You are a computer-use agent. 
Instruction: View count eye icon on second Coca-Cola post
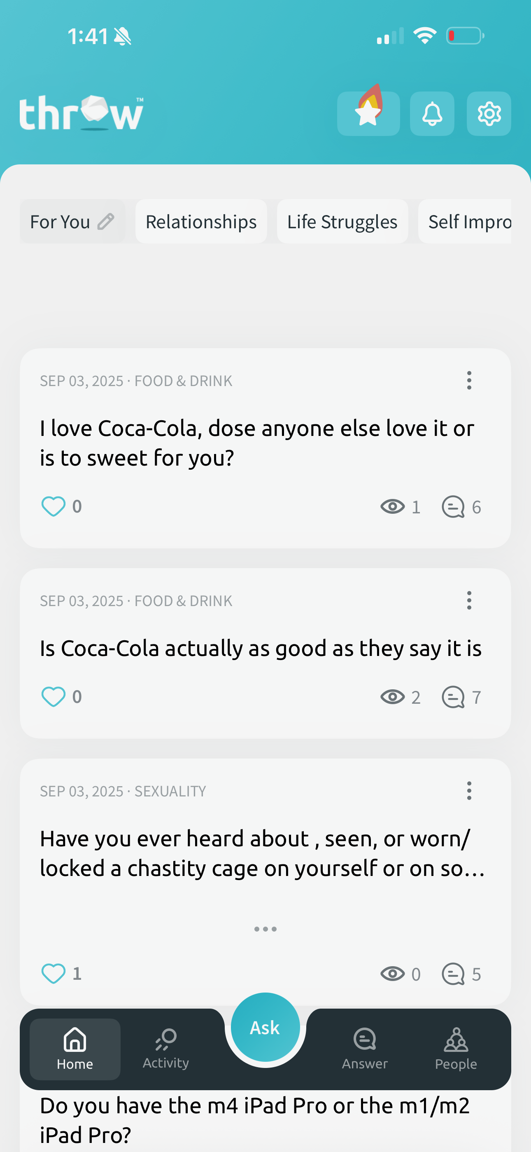click(x=392, y=697)
